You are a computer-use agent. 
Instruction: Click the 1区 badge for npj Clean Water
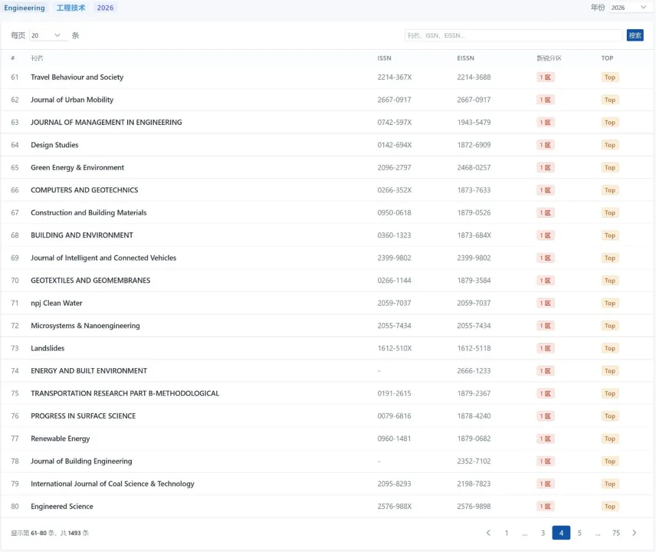pos(545,303)
